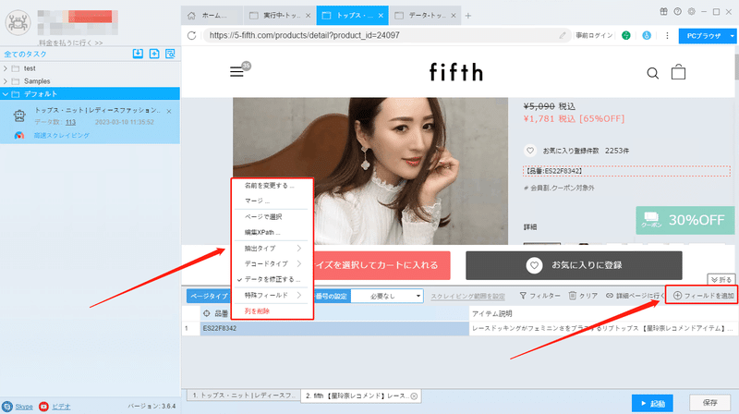Open the スクレイピング範囲を設定 link
The width and height of the screenshot is (739, 414).
coord(467,297)
